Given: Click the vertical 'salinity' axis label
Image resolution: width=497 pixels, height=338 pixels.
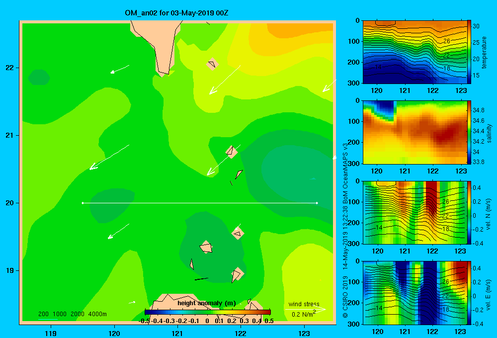Looking at the screenshot, I should [x=489, y=133].
